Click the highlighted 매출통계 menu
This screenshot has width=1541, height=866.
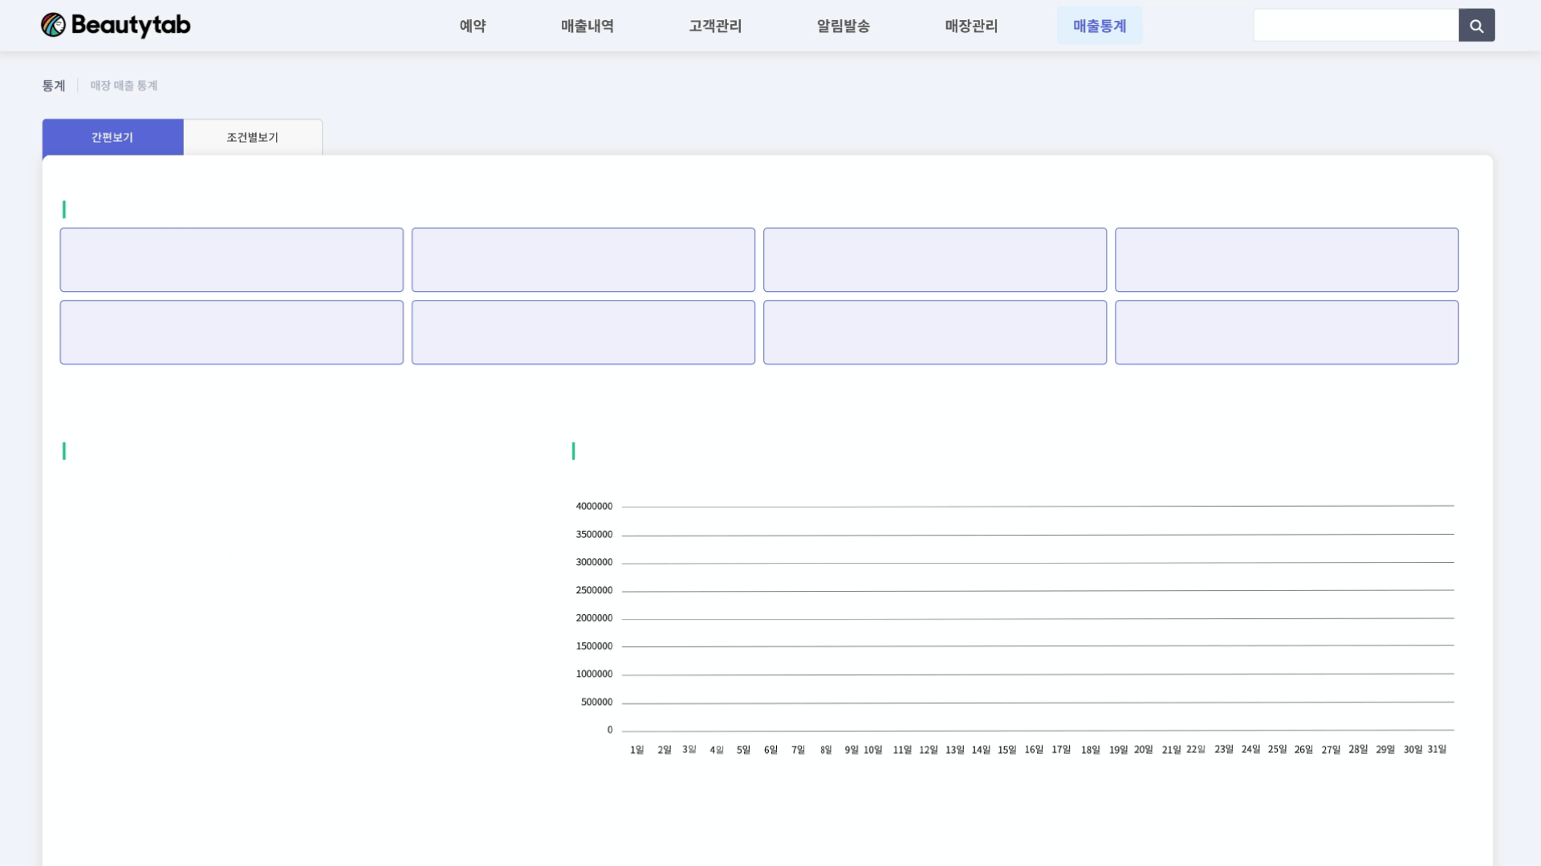click(1100, 26)
